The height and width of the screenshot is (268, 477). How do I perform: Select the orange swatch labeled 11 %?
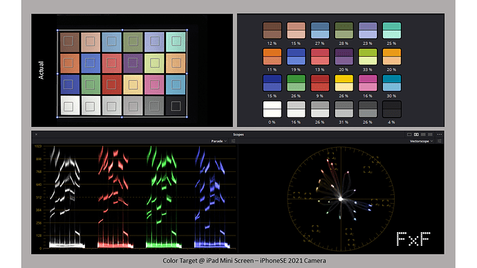[272, 57]
